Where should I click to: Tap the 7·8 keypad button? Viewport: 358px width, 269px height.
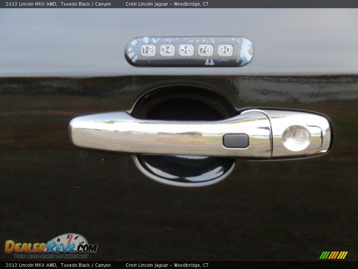click(206, 50)
